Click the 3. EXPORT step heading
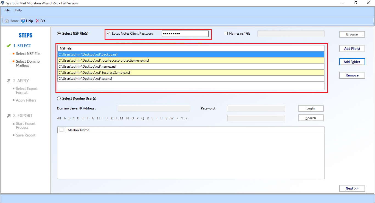Image resolution: width=375 pixels, height=203 pixels. pos(23,116)
